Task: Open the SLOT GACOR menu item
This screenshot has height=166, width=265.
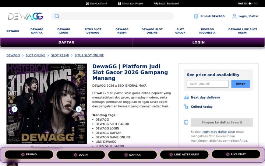Action: (x=180, y=31)
